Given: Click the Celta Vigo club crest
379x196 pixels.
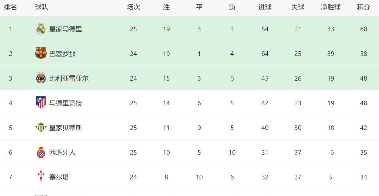Looking at the screenshot, I should pyautogui.click(x=41, y=177).
